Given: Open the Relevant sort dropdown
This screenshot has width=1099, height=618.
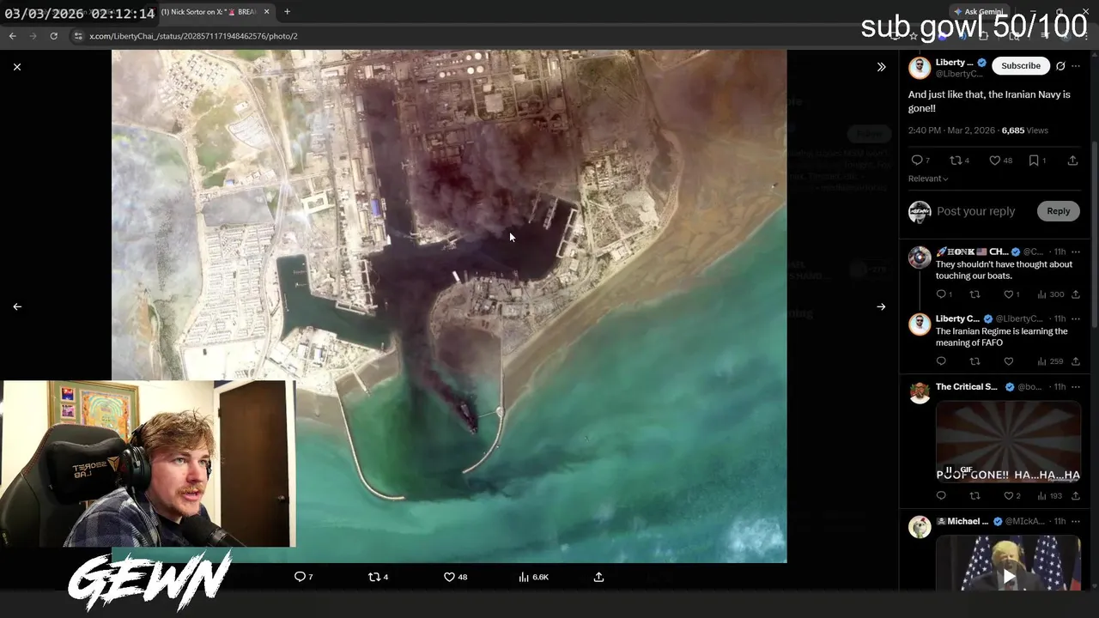Looking at the screenshot, I should pyautogui.click(x=928, y=179).
